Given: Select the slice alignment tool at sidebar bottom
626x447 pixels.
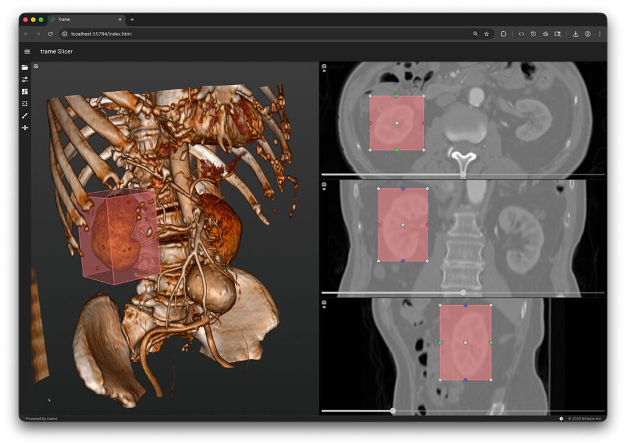Looking at the screenshot, I should coord(24,128).
